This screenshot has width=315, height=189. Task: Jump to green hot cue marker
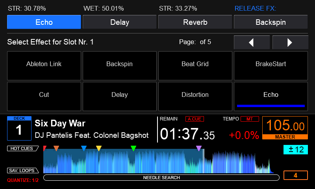pyautogui.click(x=133, y=148)
